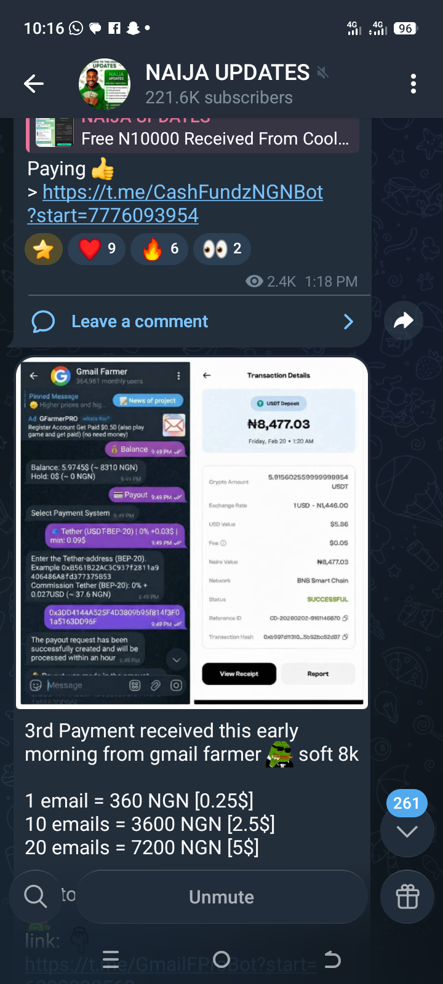Open the gift icon button
Viewport: 443px width, 984px height.
407,897
